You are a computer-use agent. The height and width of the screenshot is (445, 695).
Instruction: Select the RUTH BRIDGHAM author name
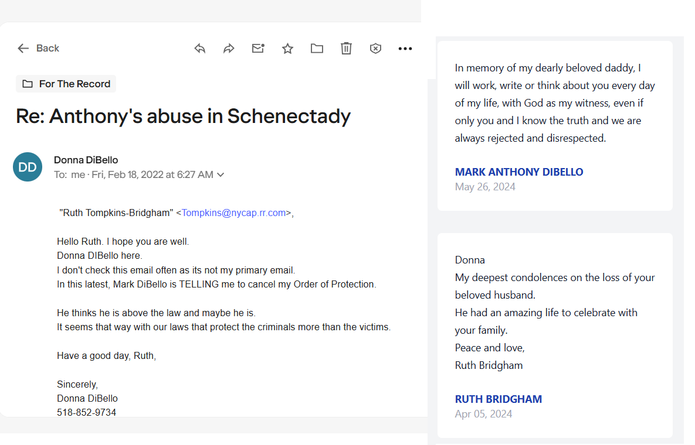499,399
